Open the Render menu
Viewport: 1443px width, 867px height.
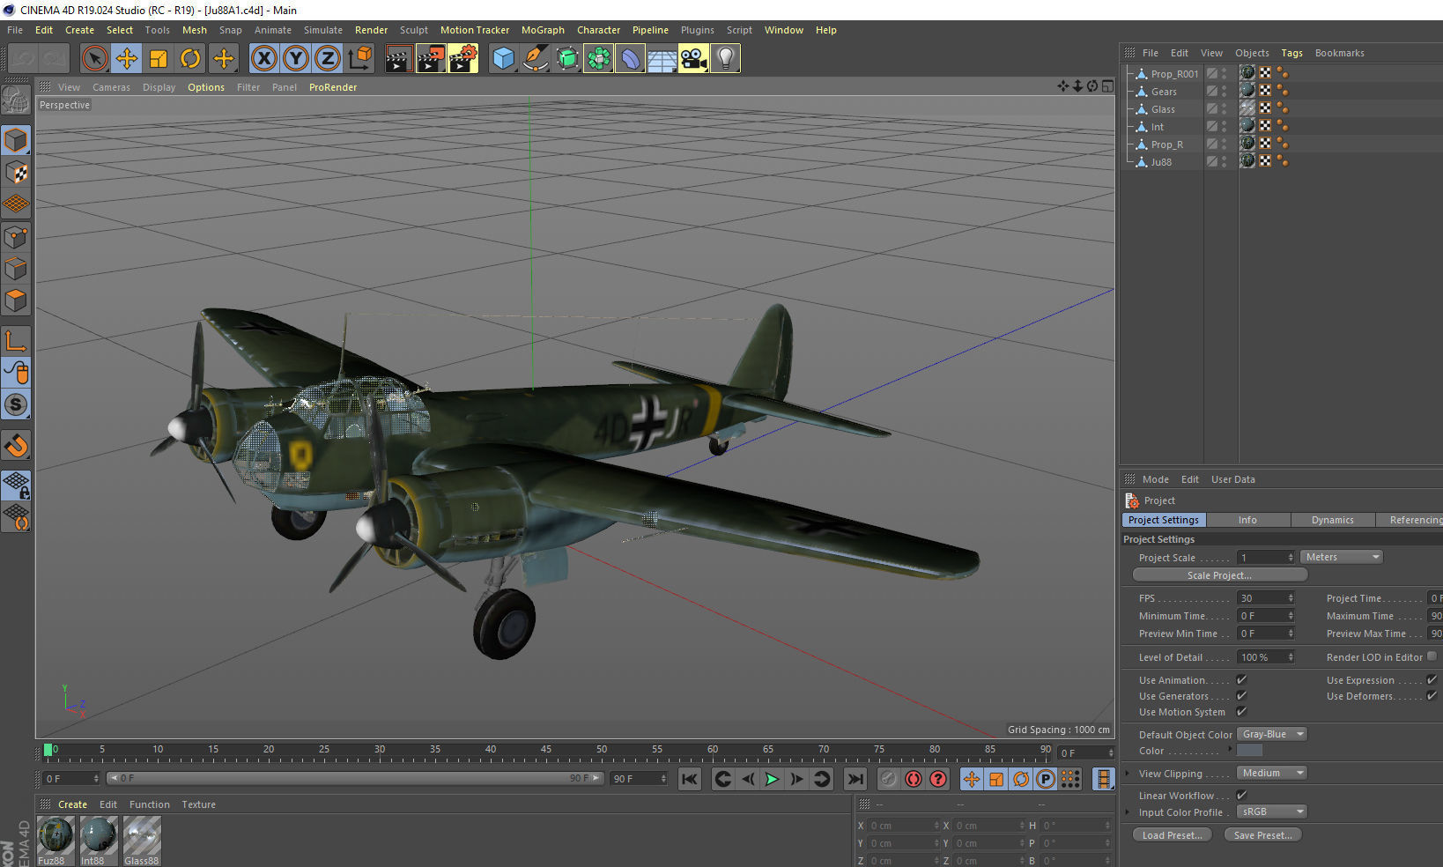coord(371,30)
